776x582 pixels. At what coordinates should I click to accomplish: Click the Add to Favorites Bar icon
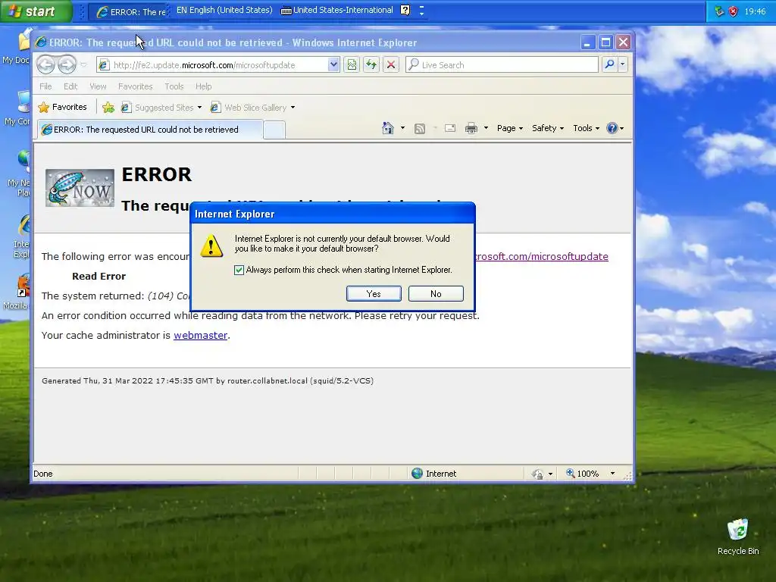(108, 108)
